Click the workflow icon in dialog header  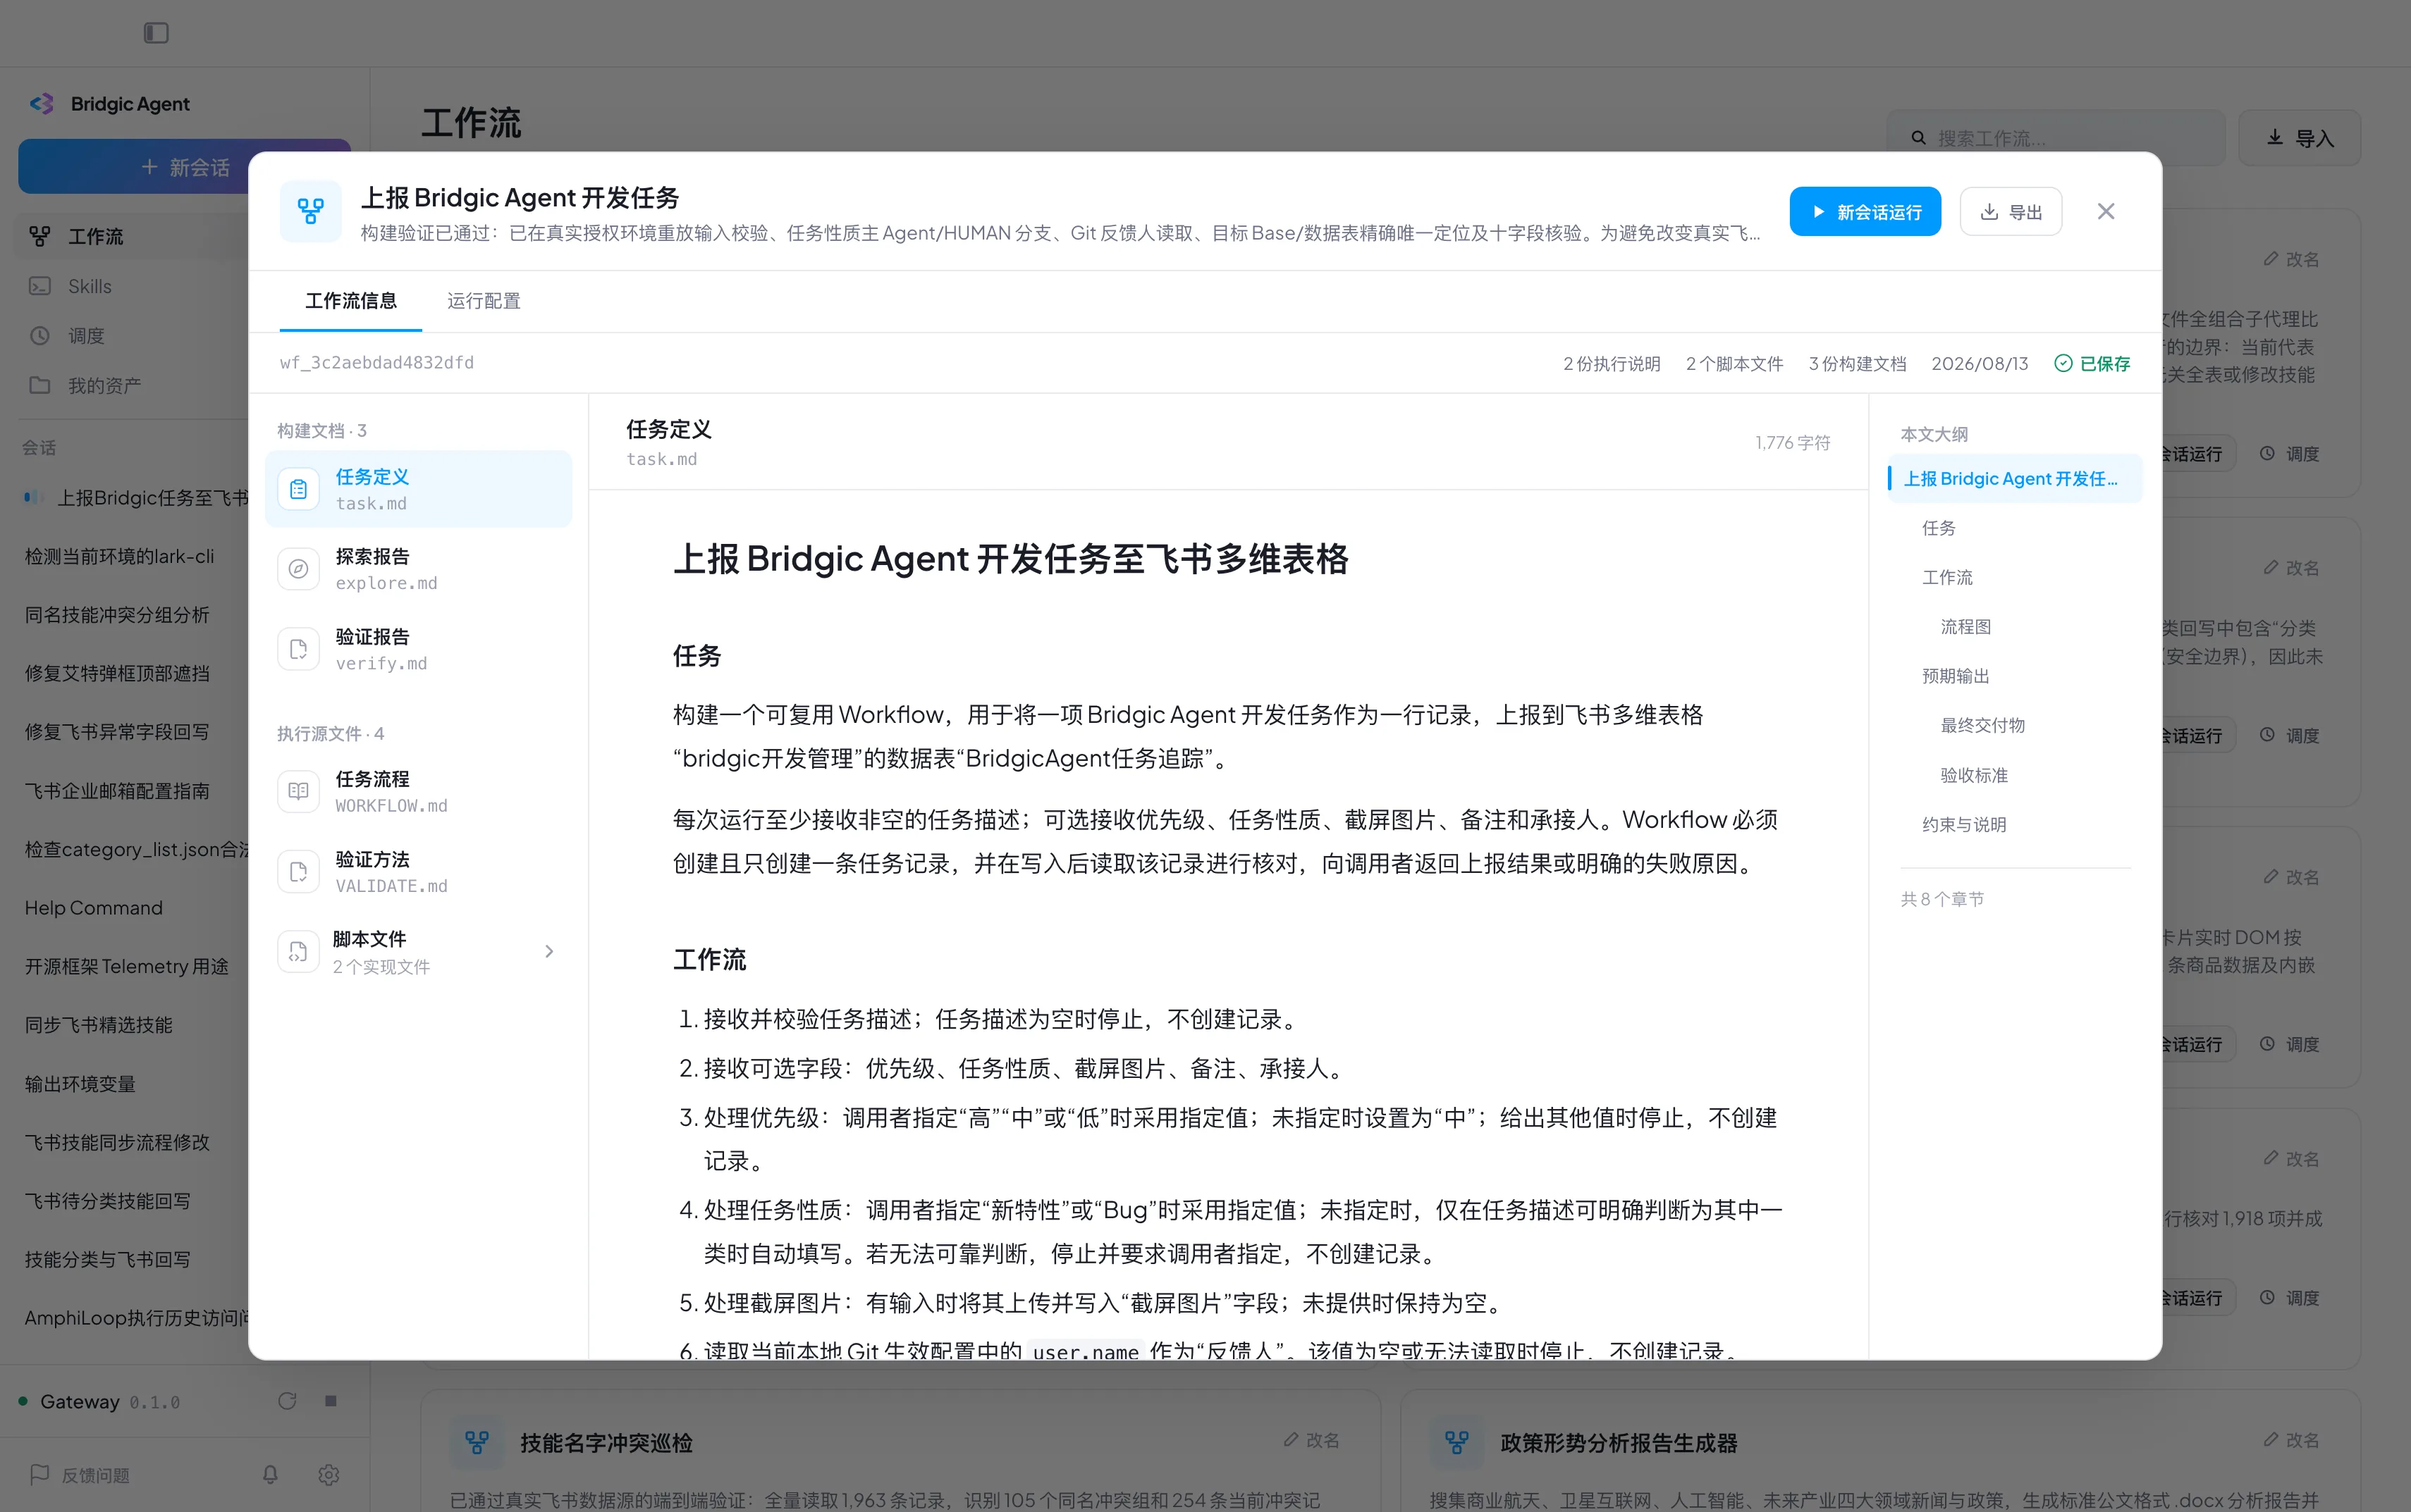pyautogui.click(x=311, y=211)
